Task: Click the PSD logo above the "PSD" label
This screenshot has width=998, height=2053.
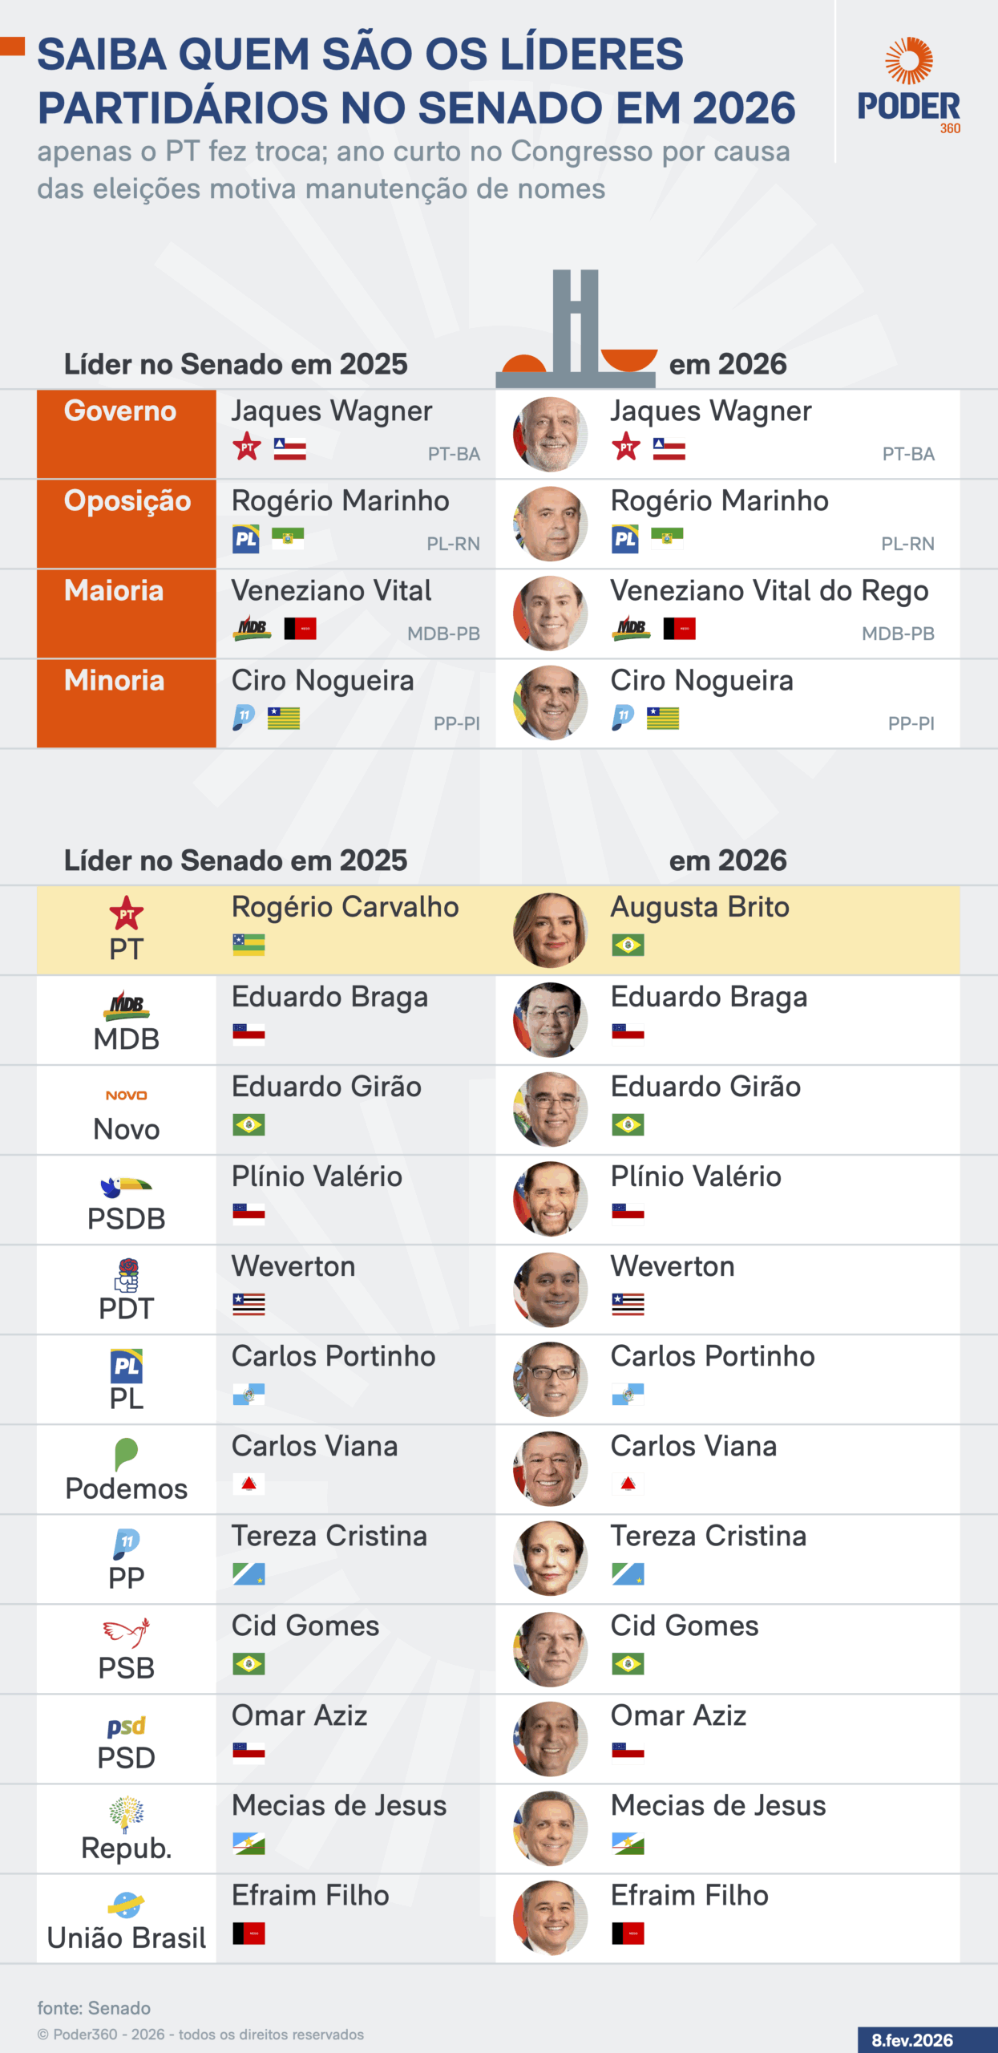Action: [127, 1726]
